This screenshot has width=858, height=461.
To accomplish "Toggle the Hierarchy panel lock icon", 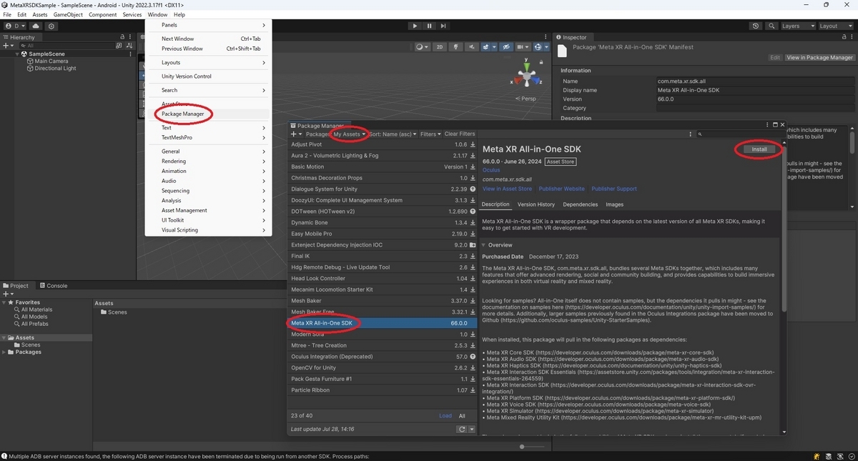I will point(122,37).
